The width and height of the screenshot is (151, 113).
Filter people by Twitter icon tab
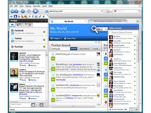click(24, 25)
